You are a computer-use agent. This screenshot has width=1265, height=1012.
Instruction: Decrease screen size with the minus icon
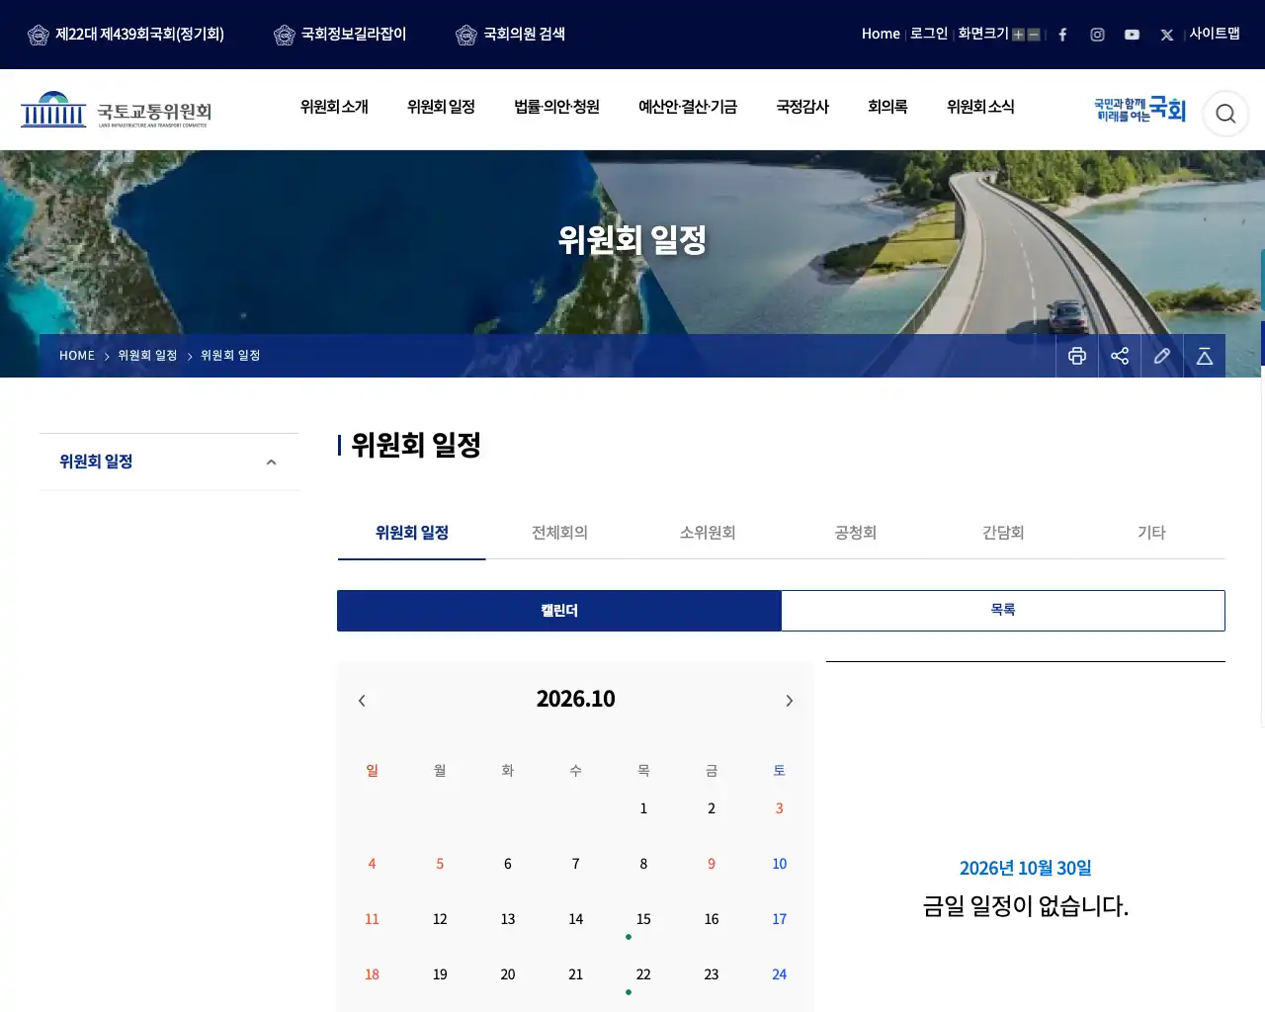pos(1034,35)
